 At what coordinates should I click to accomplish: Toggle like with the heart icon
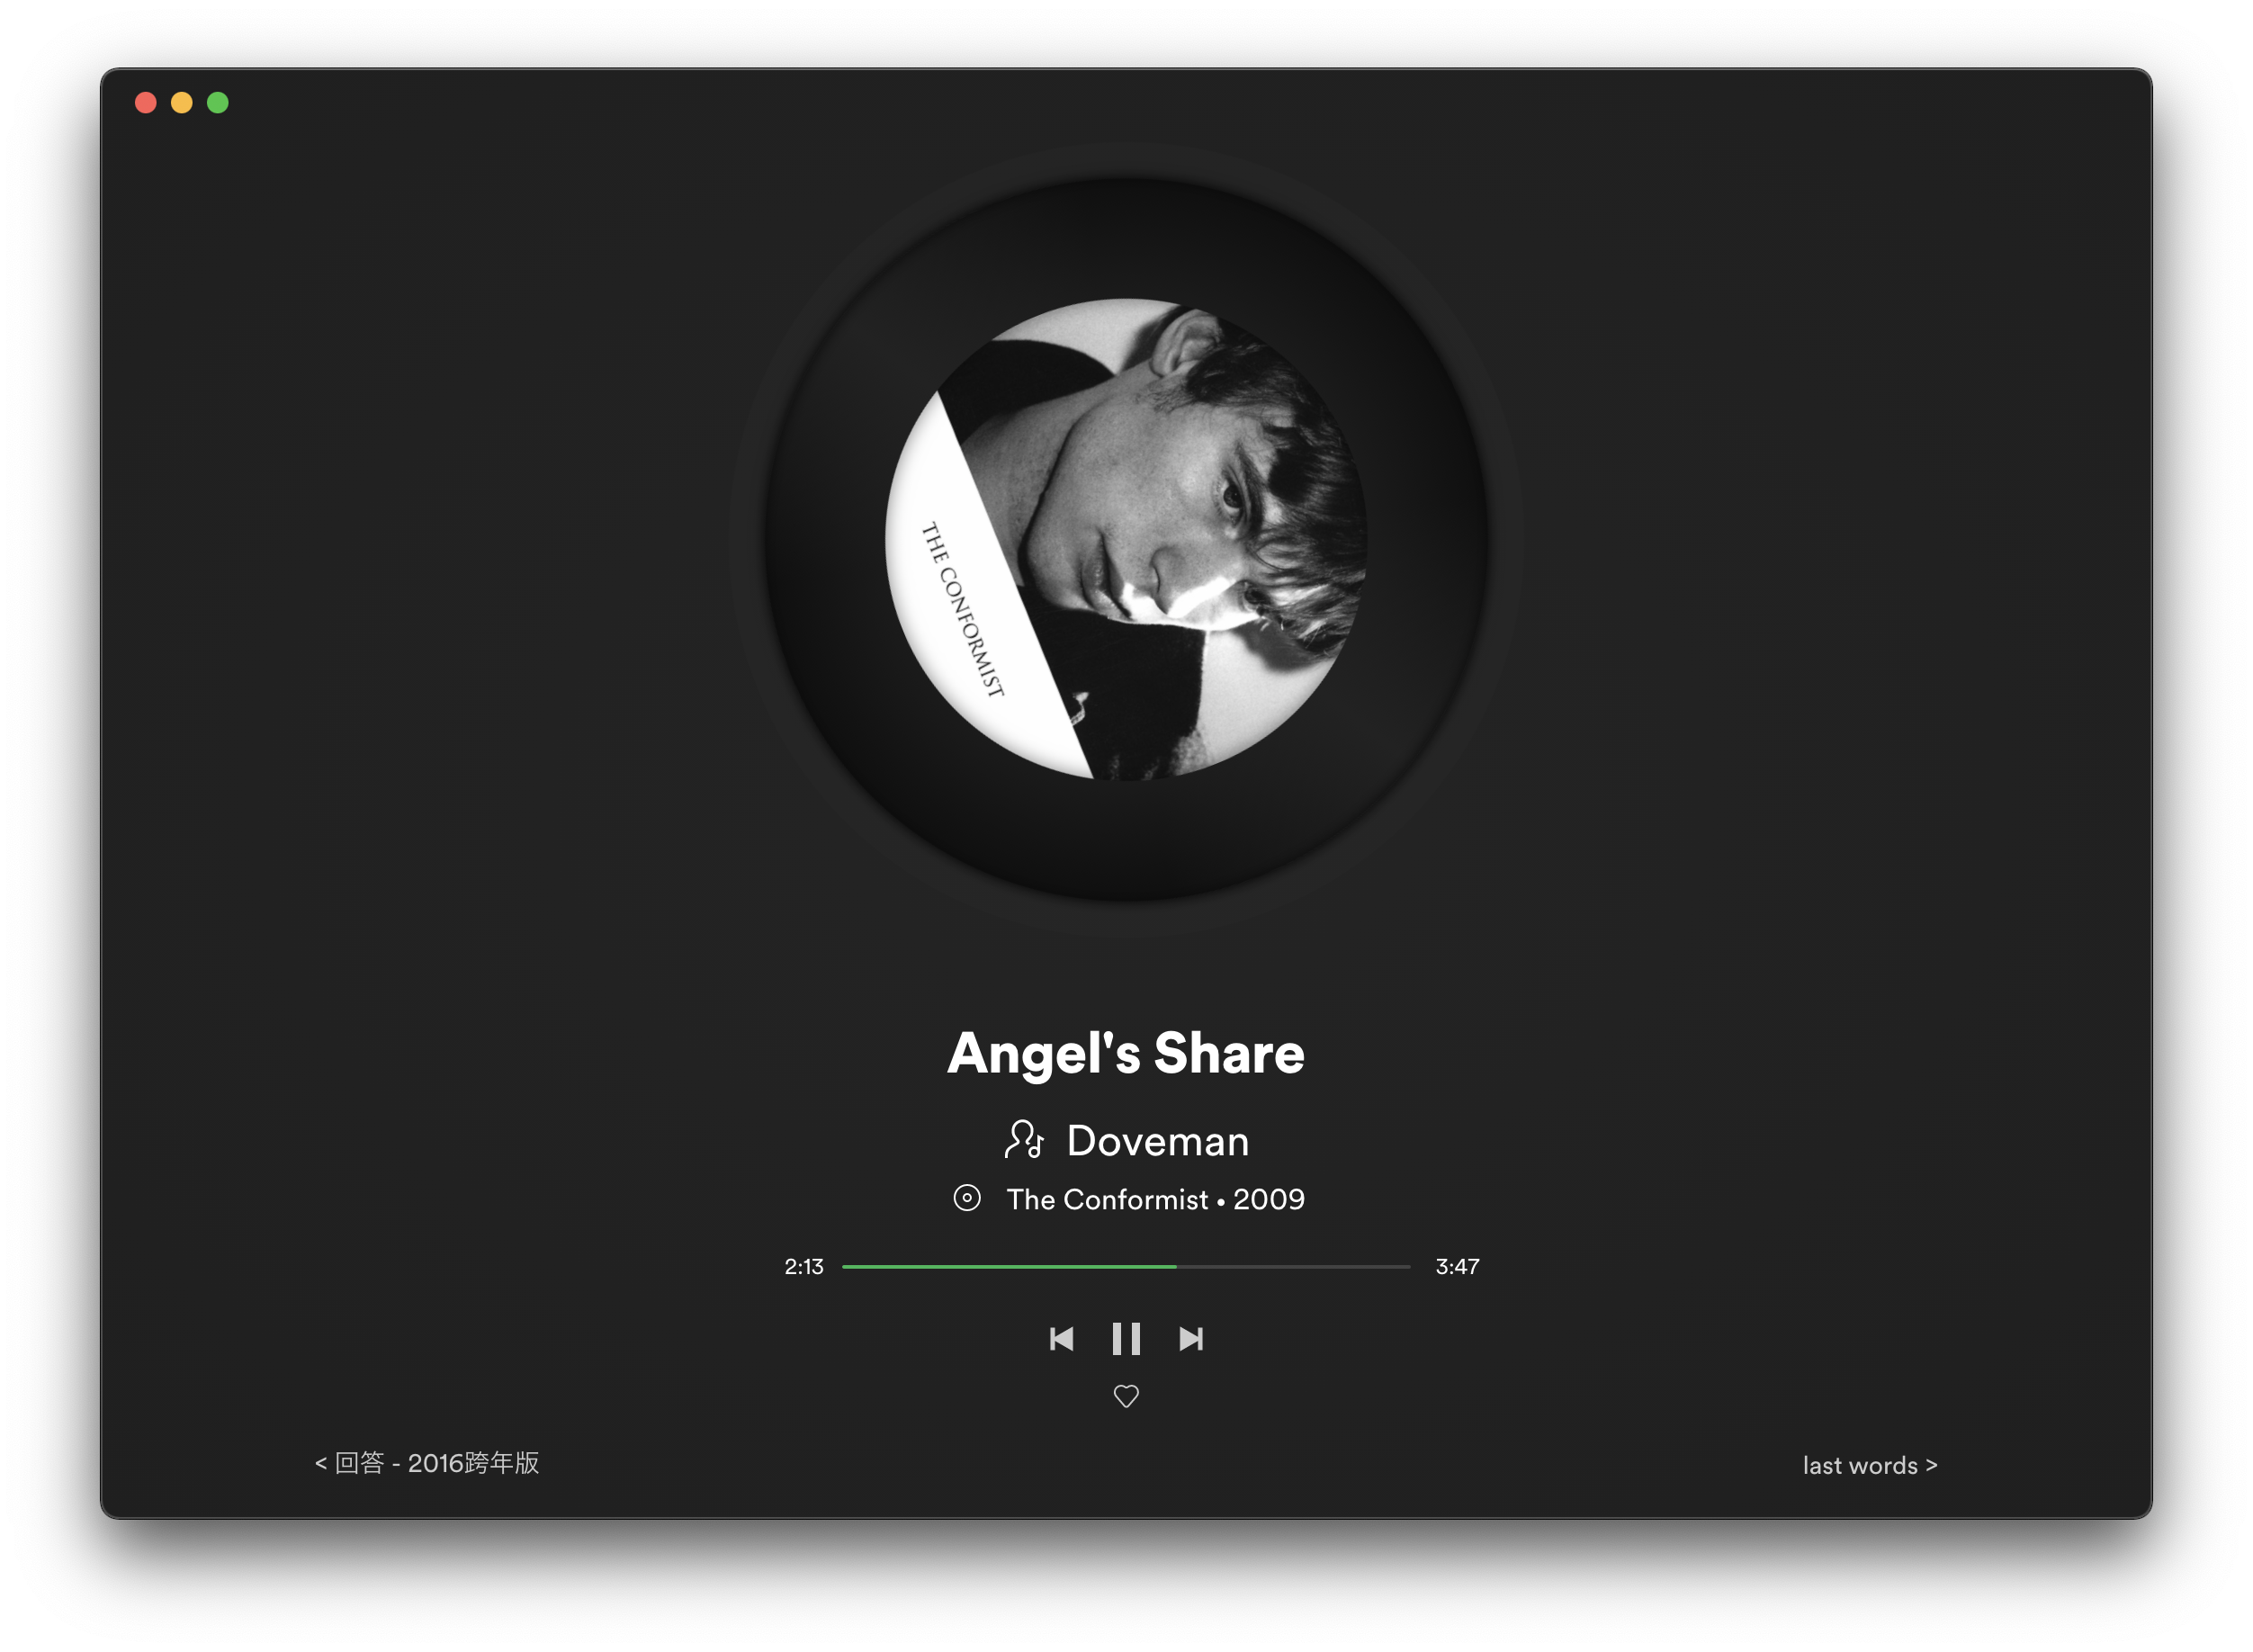point(1126,1396)
